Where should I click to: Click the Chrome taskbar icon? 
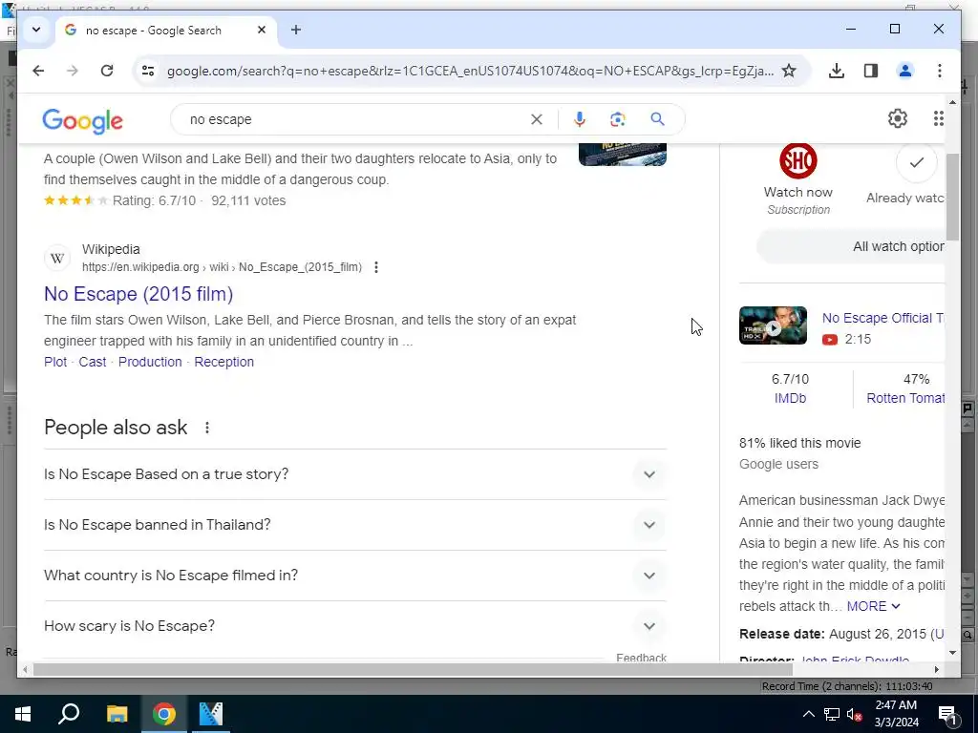point(163,714)
